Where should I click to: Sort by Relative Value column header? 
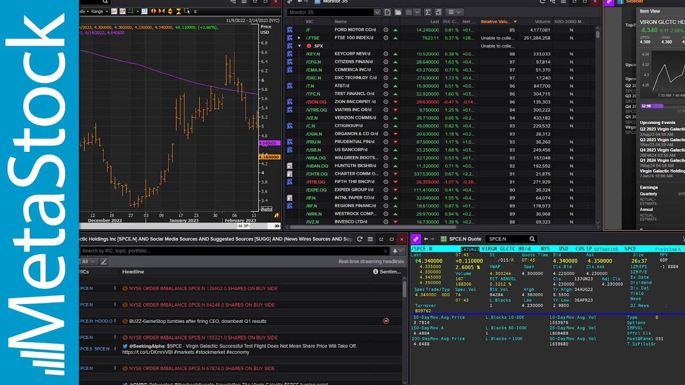[x=498, y=21]
